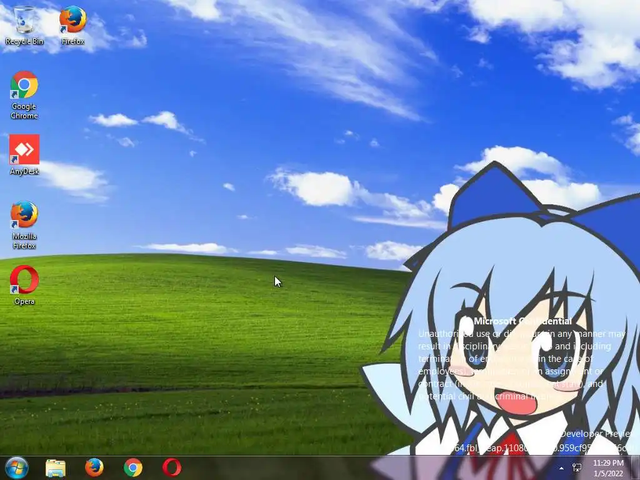Screen dimensions: 640x480
Task: Select the Mozilla Firefox desktop shortcut
Action: [x=24, y=225]
